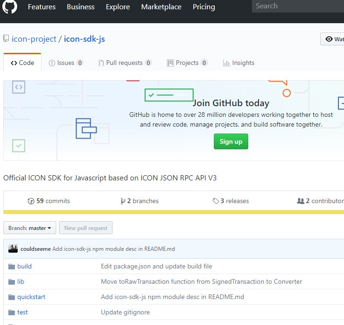The height and width of the screenshot is (325, 344).
Task: Click the 'Join GitHub today' heading
Action: (x=231, y=103)
